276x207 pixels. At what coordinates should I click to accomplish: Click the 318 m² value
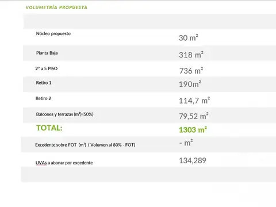(191, 55)
